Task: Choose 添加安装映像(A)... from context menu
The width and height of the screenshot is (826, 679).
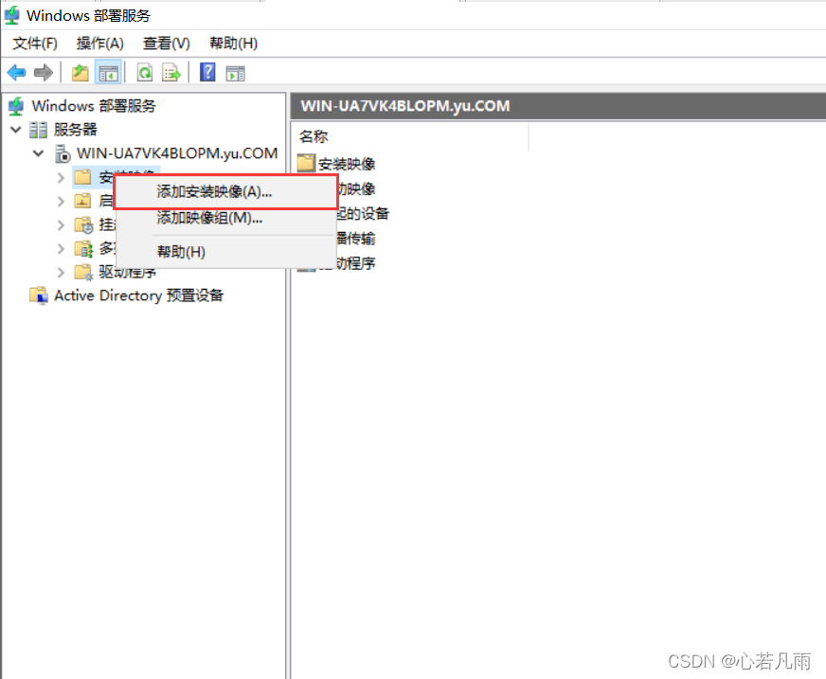Action: 225,191
